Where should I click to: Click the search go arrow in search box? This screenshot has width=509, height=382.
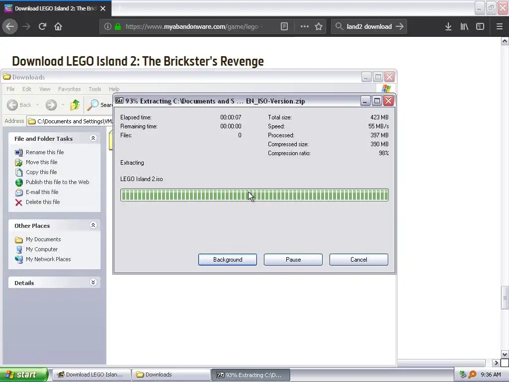[400, 26]
